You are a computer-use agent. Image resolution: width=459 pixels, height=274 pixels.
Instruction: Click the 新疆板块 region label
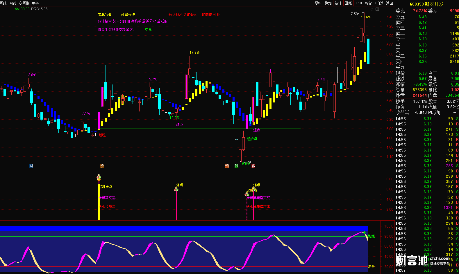click(128, 15)
